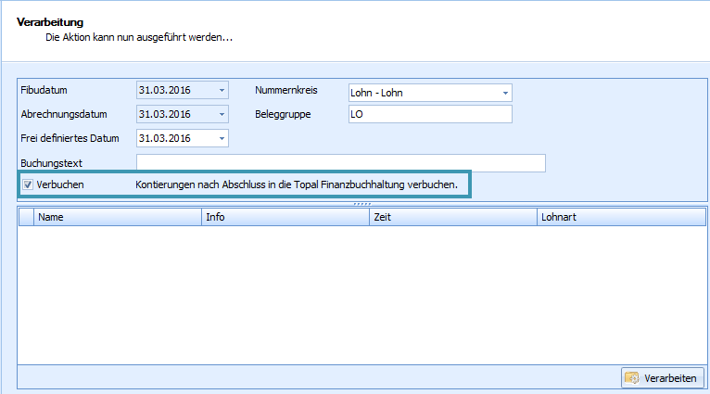Open the Fibudatum date dropdown arrow
This screenshot has height=394, width=710.
[222, 90]
